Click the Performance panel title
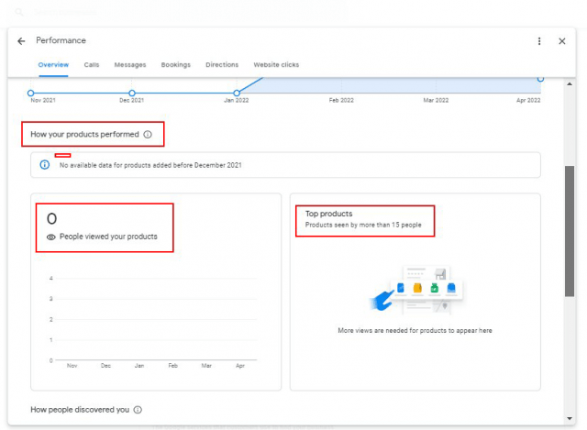Image resolution: width=587 pixels, height=430 pixels. (61, 40)
